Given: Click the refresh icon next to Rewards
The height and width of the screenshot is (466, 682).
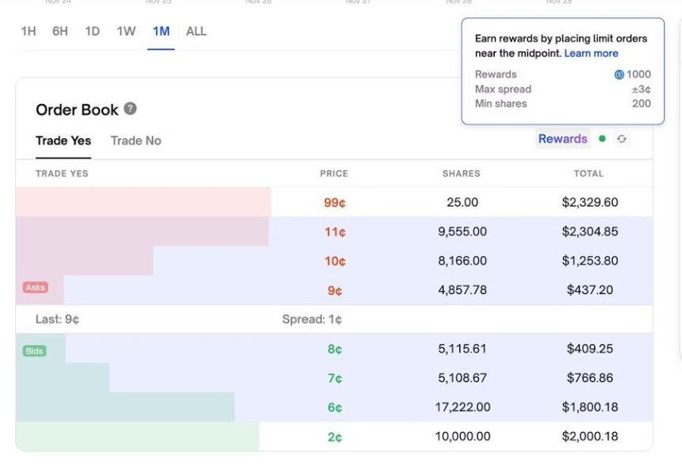Looking at the screenshot, I should pos(622,139).
